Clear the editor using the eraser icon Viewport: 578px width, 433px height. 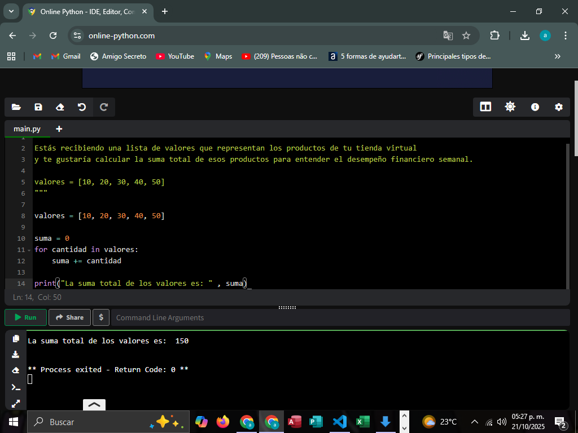(60, 107)
